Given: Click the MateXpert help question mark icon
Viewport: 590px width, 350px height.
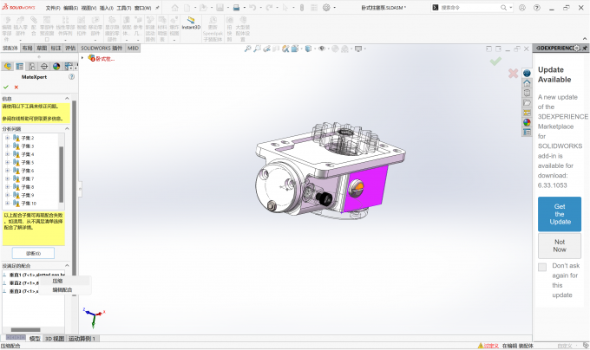Looking at the screenshot, I should pyautogui.click(x=71, y=76).
